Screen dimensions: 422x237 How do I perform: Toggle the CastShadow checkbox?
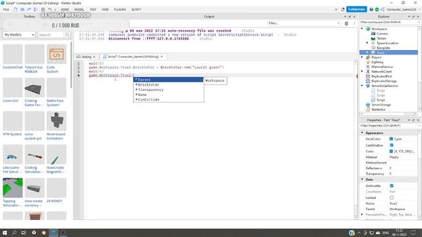pos(392,145)
